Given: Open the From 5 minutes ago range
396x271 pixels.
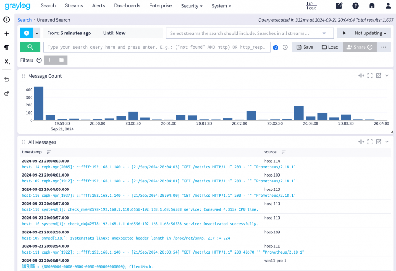Looking at the screenshot, I should click(x=69, y=33).
